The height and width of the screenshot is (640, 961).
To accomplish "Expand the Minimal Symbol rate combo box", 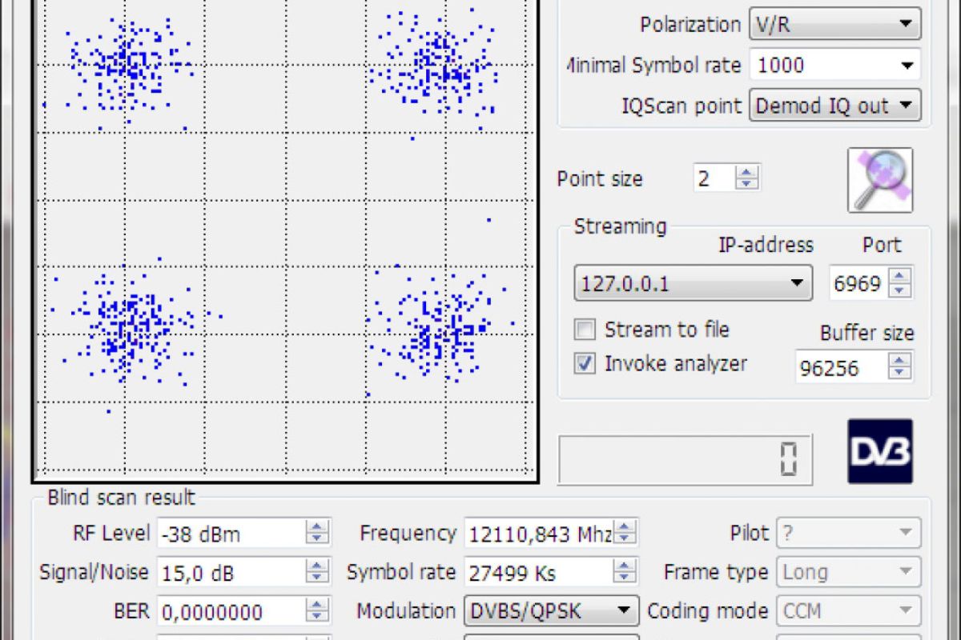I will 907,66.
